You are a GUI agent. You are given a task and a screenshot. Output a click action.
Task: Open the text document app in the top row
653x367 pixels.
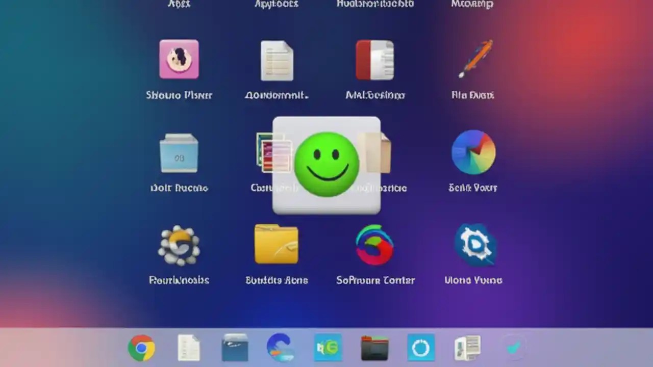(277, 60)
